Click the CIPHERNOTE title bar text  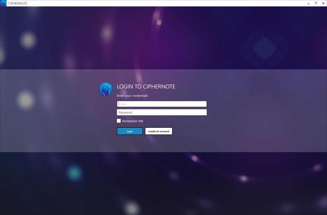(x=17, y=3)
